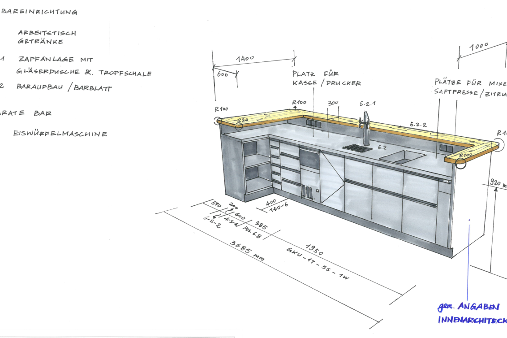This screenshot has height=338, width=507.
Task: Click the 200 dimension value
Action: (233, 206)
